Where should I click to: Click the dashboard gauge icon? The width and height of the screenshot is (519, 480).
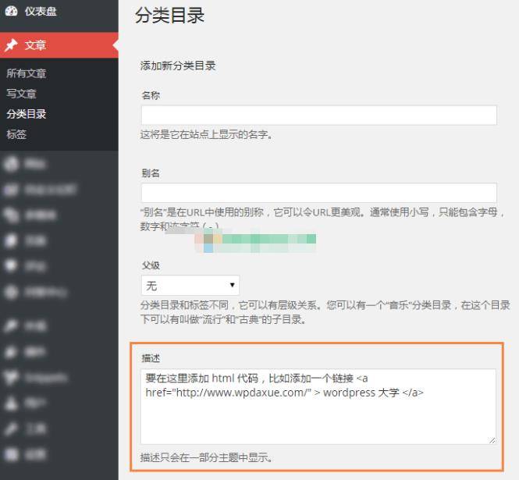(11, 11)
